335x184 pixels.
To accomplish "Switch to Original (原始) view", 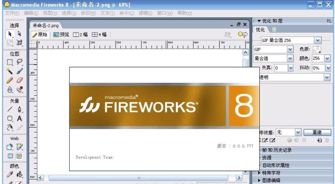I will tap(40, 34).
